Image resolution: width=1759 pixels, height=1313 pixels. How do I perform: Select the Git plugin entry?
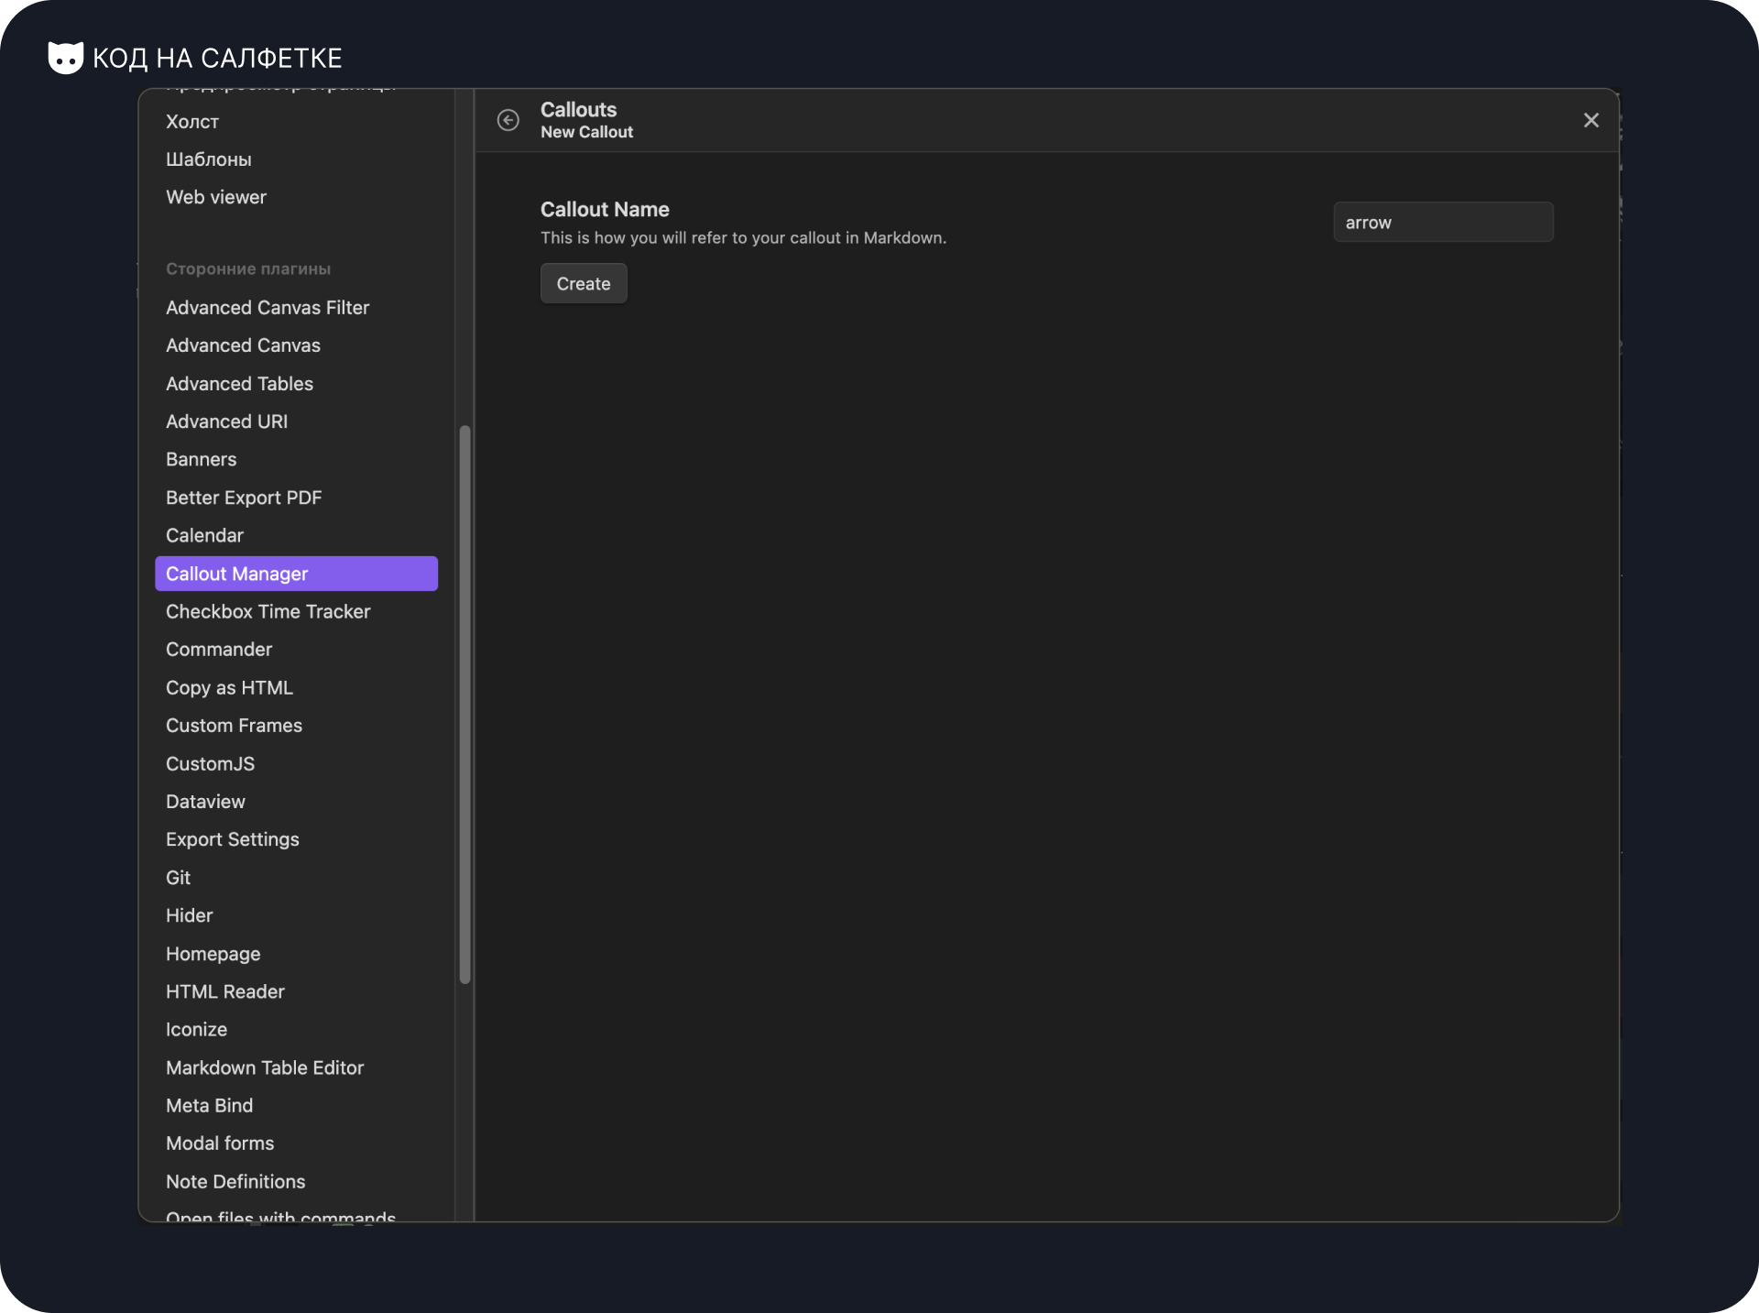click(x=179, y=877)
